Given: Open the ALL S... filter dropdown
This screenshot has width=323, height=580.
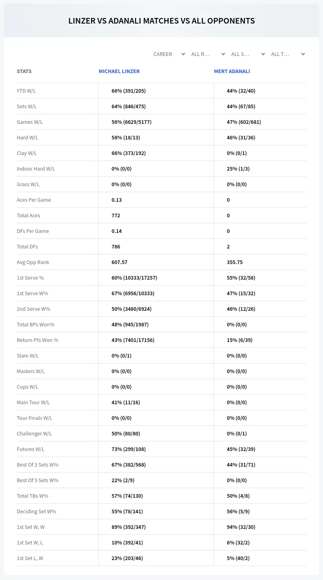Looking at the screenshot, I should pos(248,54).
